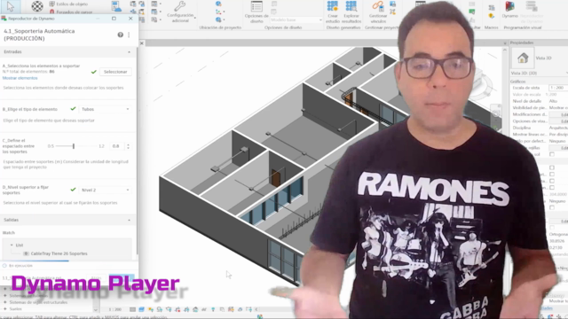
Task: Open Configuración adicional wrench tool
Action: click(180, 12)
